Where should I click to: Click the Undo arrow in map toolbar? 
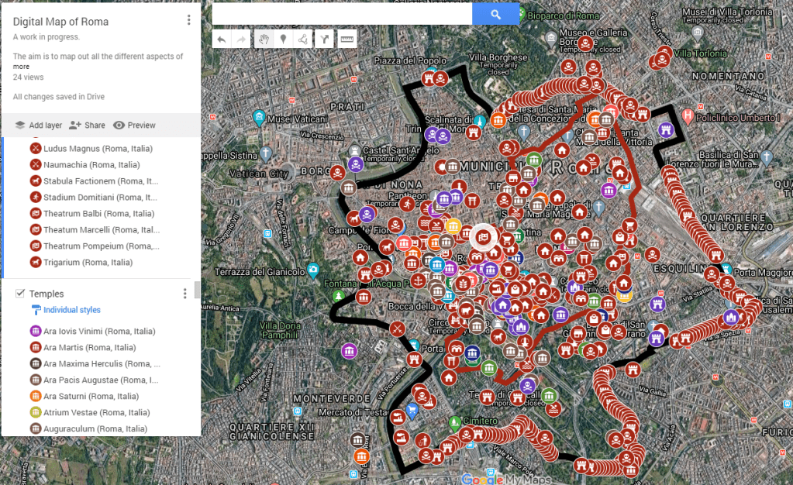[x=222, y=39]
